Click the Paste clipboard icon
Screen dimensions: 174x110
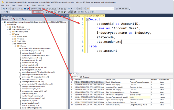coord(65,8)
